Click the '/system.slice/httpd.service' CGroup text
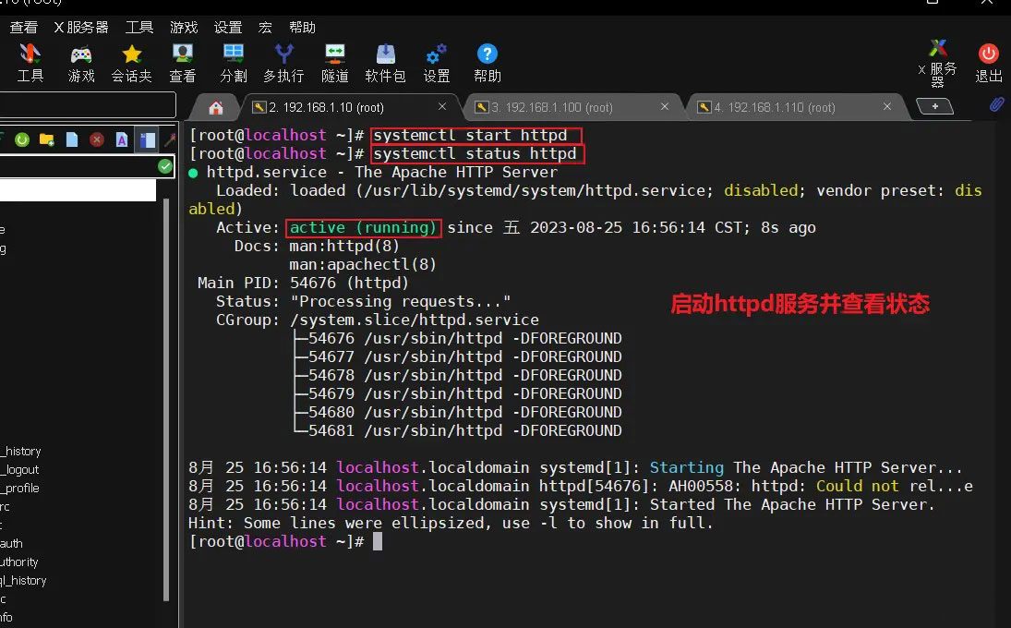Viewport: 1011px width, 628px height. 414,320
